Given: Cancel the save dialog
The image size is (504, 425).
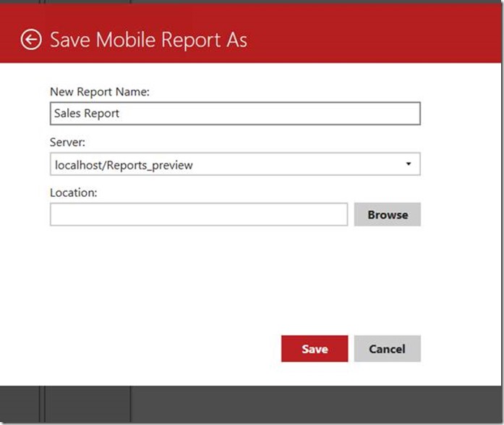Looking at the screenshot, I should [387, 348].
